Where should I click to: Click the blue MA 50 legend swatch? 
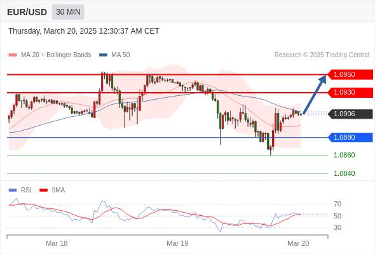tap(103, 55)
